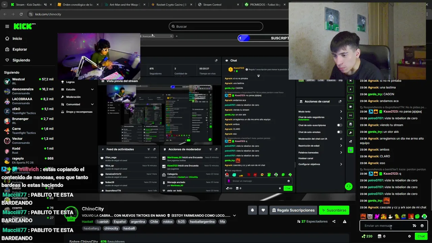Click the heart follow icon

point(263,210)
